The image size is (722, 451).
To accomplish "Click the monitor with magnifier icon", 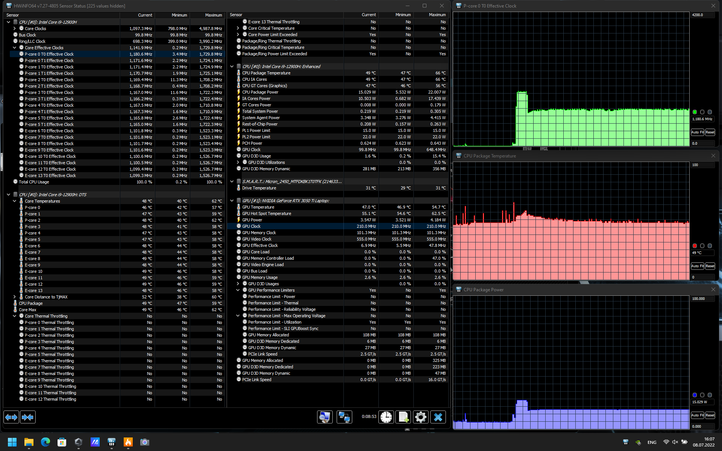I will pyautogui.click(x=325, y=417).
